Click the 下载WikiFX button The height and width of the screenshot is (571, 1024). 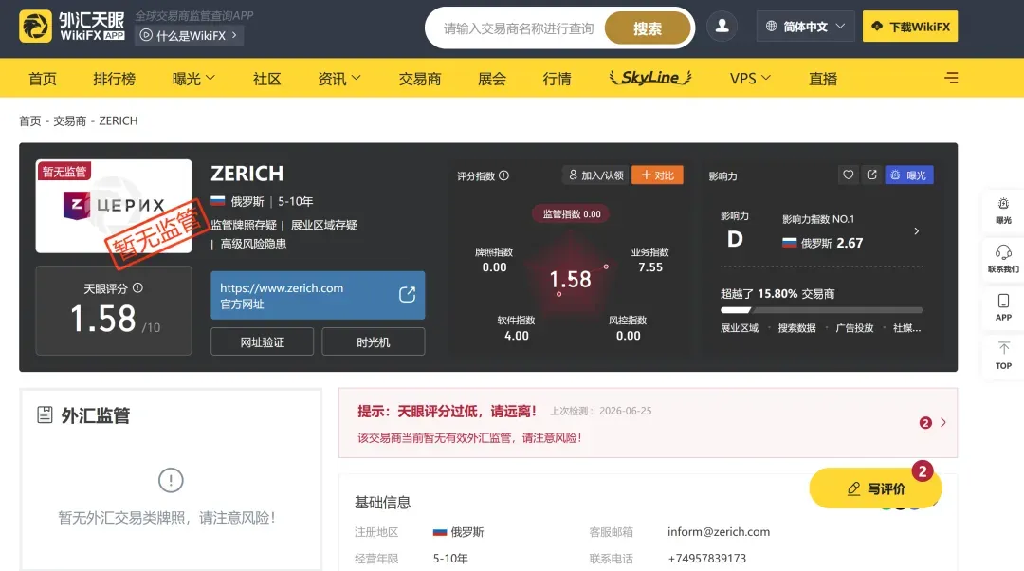point(909,27)
